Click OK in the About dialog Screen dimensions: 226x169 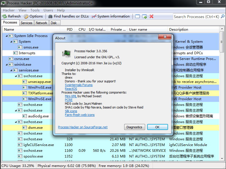tap(157, 127)
